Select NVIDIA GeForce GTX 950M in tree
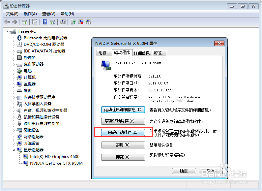Viewport: 262px width, 191px height. (56, 163)
